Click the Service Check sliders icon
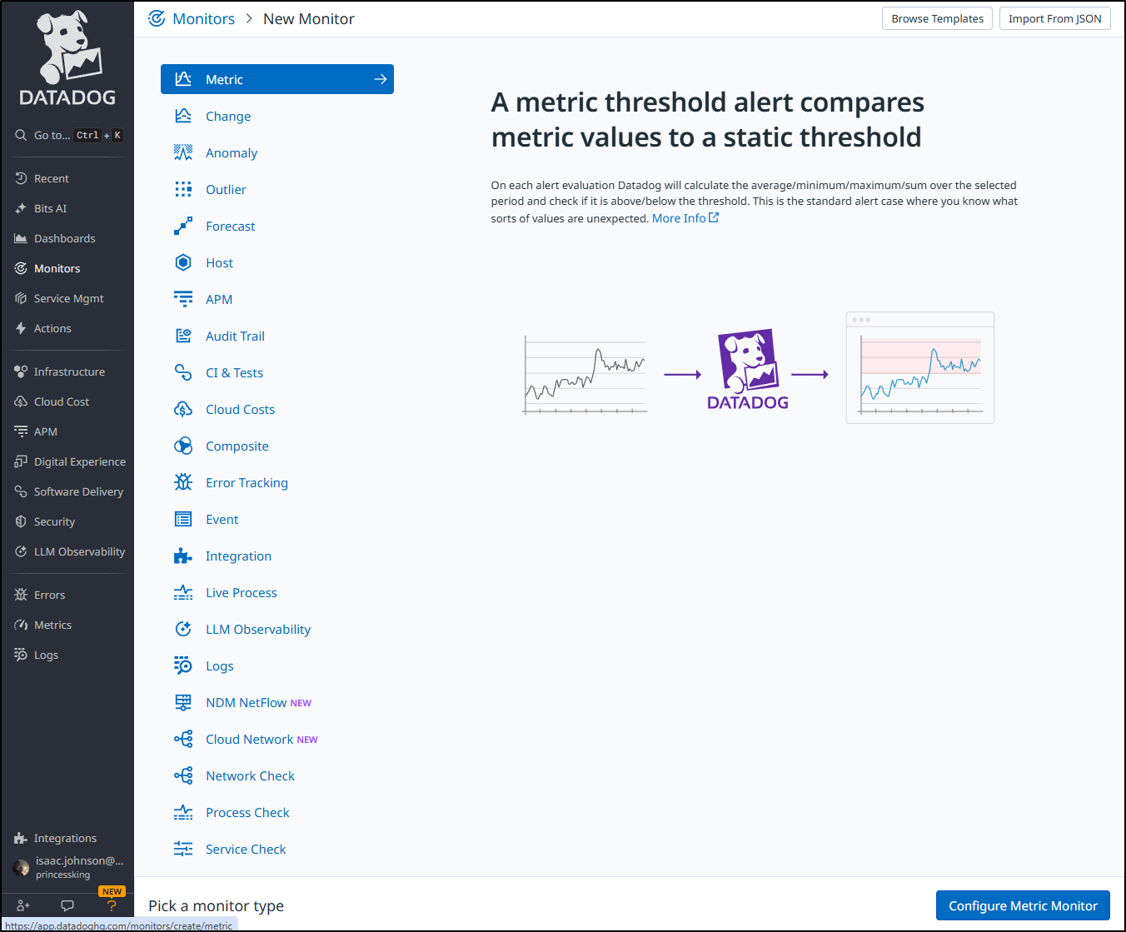This screenshot has width=1126, height=932. (x=183, y=849)
